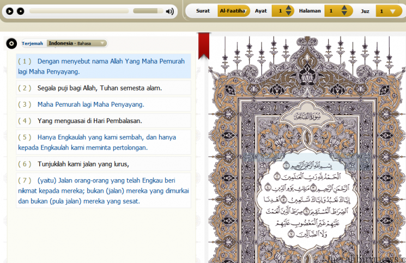Open the Indonesia - Bahasa translation dropdown
This screenshot has height=263, width=406.
(x=77, y=43)
